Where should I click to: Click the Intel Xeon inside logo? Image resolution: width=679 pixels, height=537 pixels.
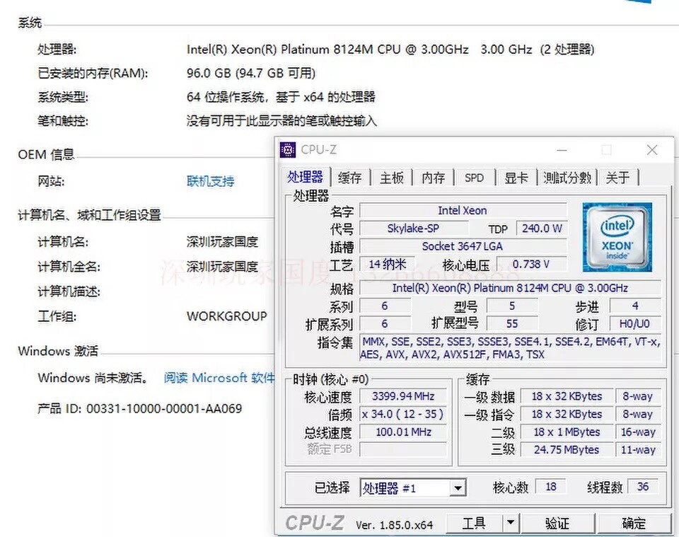click(617, 237)
